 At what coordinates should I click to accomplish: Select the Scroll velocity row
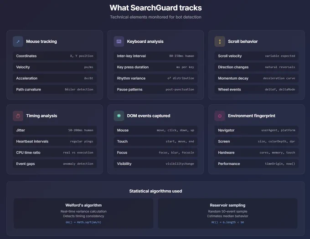pos(256,56)
